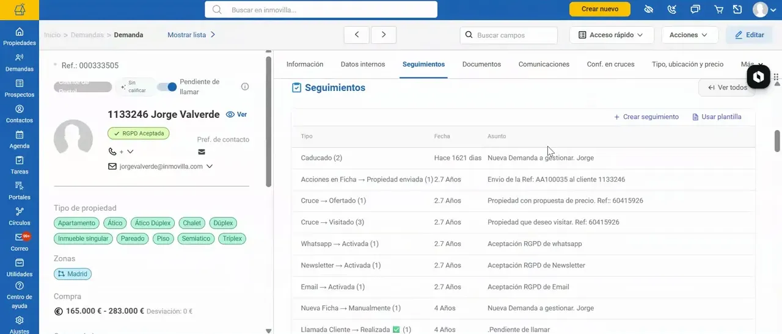Go to next demand with right arrow

pos(384,35)
